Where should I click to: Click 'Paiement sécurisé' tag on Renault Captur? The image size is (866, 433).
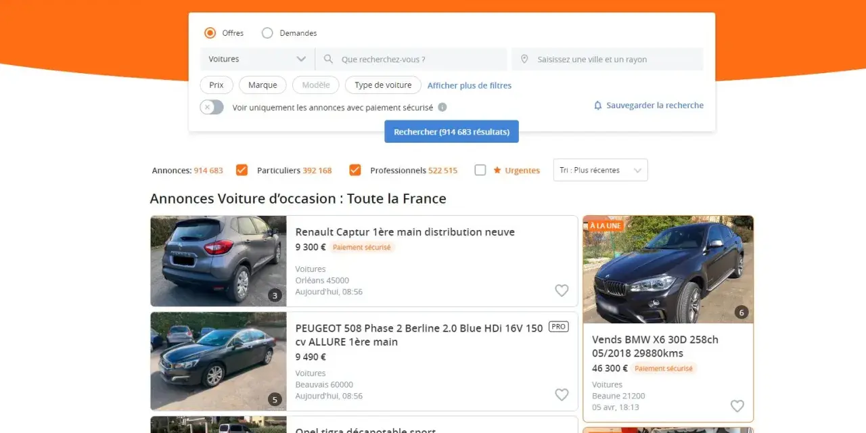[362, 248]
